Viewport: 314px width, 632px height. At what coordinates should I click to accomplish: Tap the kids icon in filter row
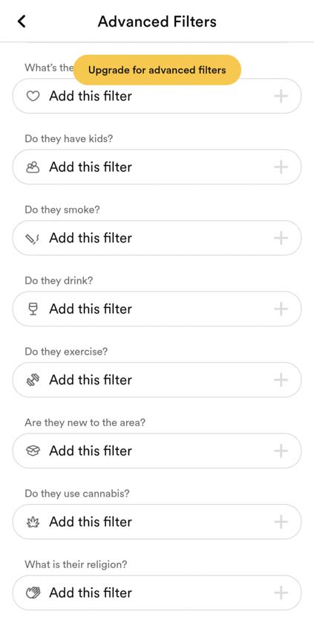coord(33,167)
